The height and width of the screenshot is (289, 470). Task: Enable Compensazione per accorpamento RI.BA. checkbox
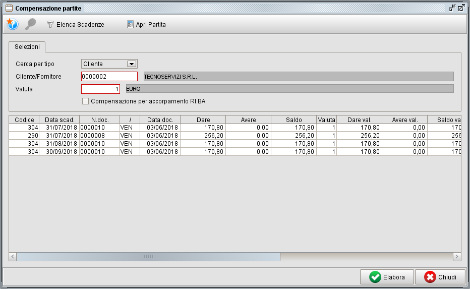(85, 101)
